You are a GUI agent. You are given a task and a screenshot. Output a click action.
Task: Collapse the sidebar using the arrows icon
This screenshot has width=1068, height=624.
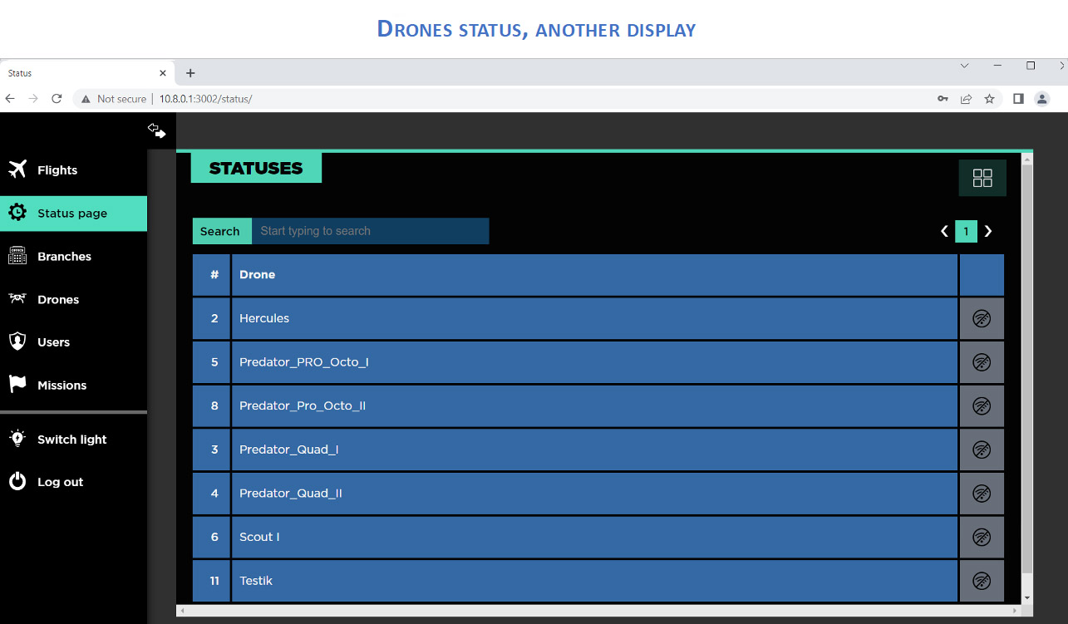pos(156,130)
